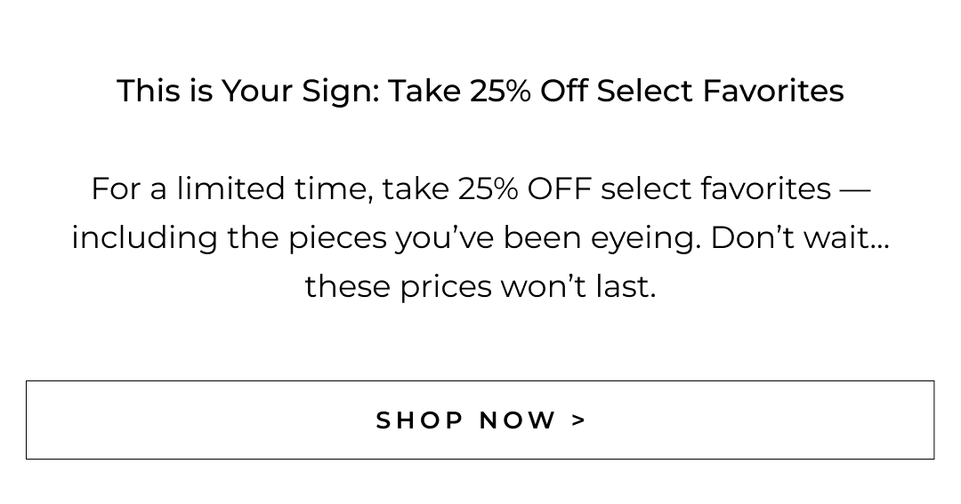This screenshot has width=961, height=504.
Task: Click the arrow chevron after SHOP NOW
Action: (579, 420)
